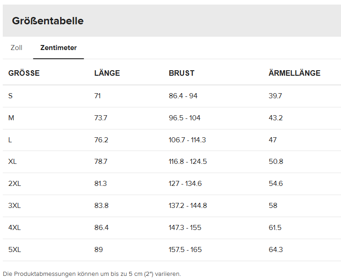
Task: Switch to the Zoll tab
Action: point(17,48)
